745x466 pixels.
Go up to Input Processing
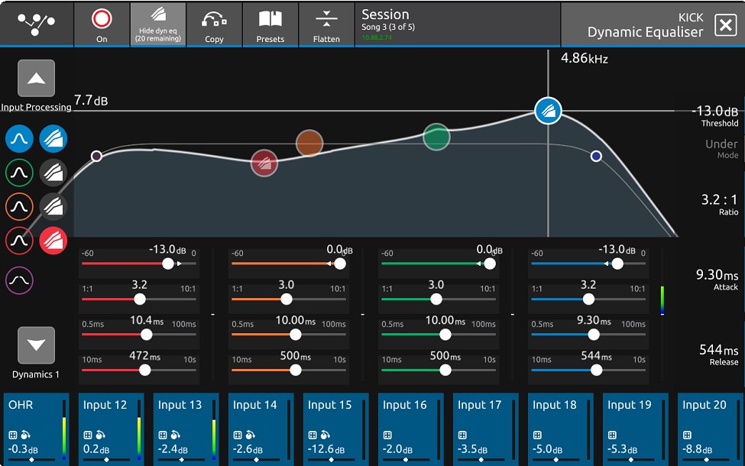point(36,78)
